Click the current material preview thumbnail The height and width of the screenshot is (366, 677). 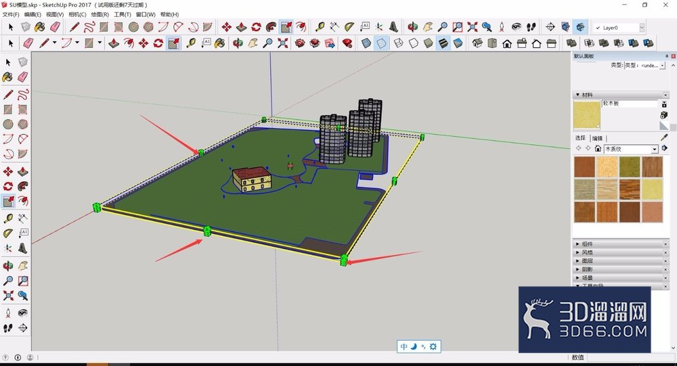pyautogui.click(x=587, y=115)
